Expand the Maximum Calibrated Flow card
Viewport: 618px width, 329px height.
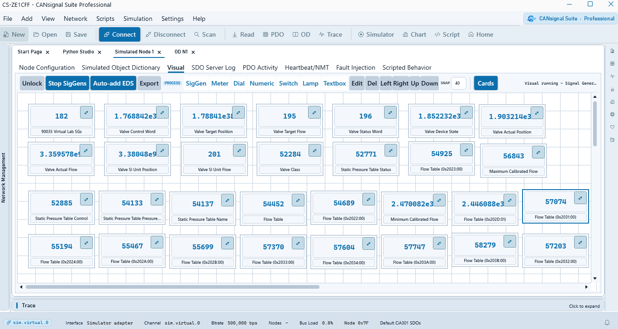tap(538, 152)
